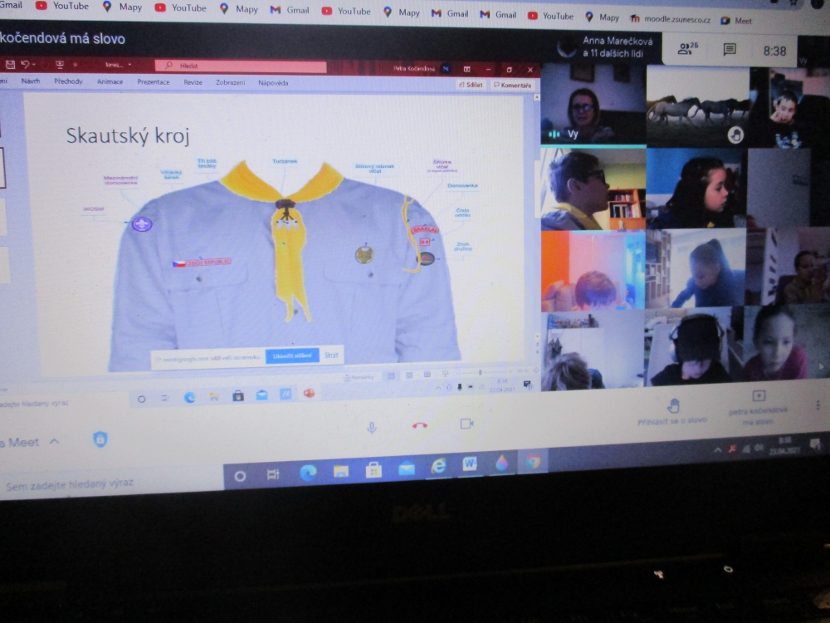Viewport: 830px width, 623px height.
Task: Open the Meet bookmark in the bookmarks bar
Action: point(736,21)
